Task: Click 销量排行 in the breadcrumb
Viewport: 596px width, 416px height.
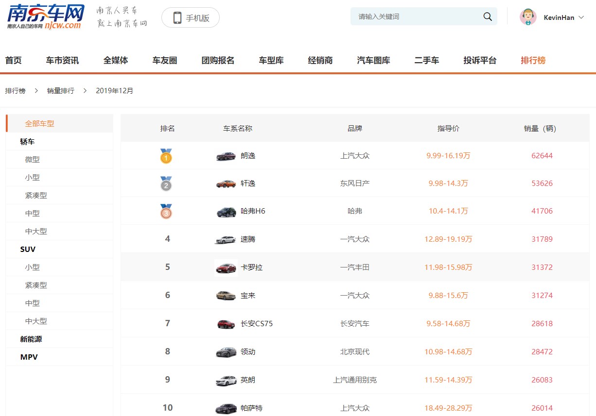Action: click(x=61, y=91)
